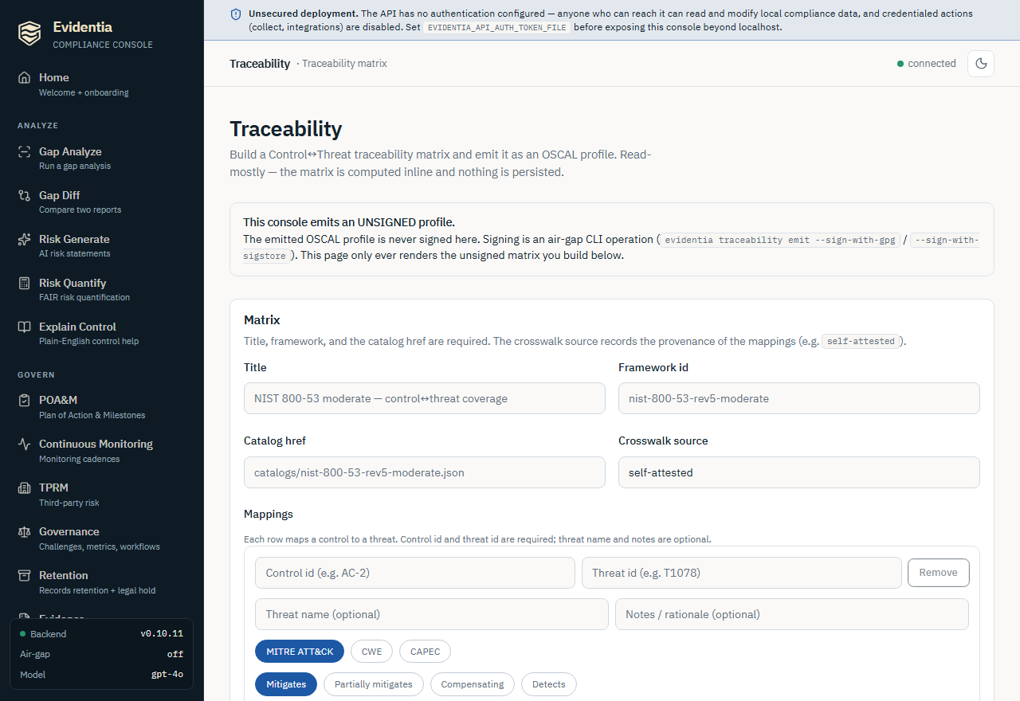Click the Home house icon
Image resolution: width=1020 pixels, height=701 pixels.
[25, 77]
